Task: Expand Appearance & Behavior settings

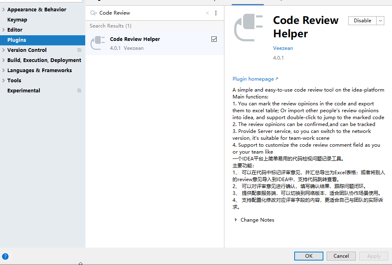Action: (x=4, y=9)
